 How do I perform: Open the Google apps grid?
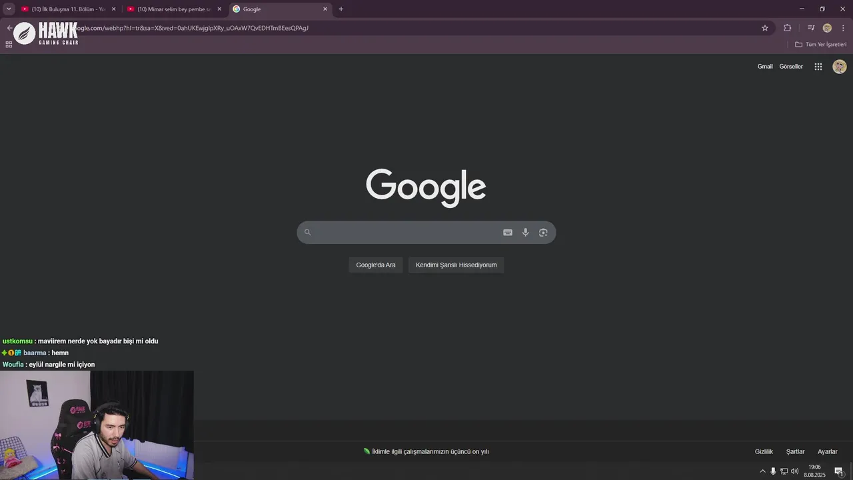[x=818, y=67]
